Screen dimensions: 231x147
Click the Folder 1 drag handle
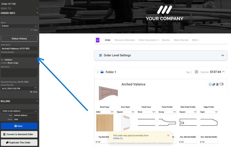click(x=98, y=72)
